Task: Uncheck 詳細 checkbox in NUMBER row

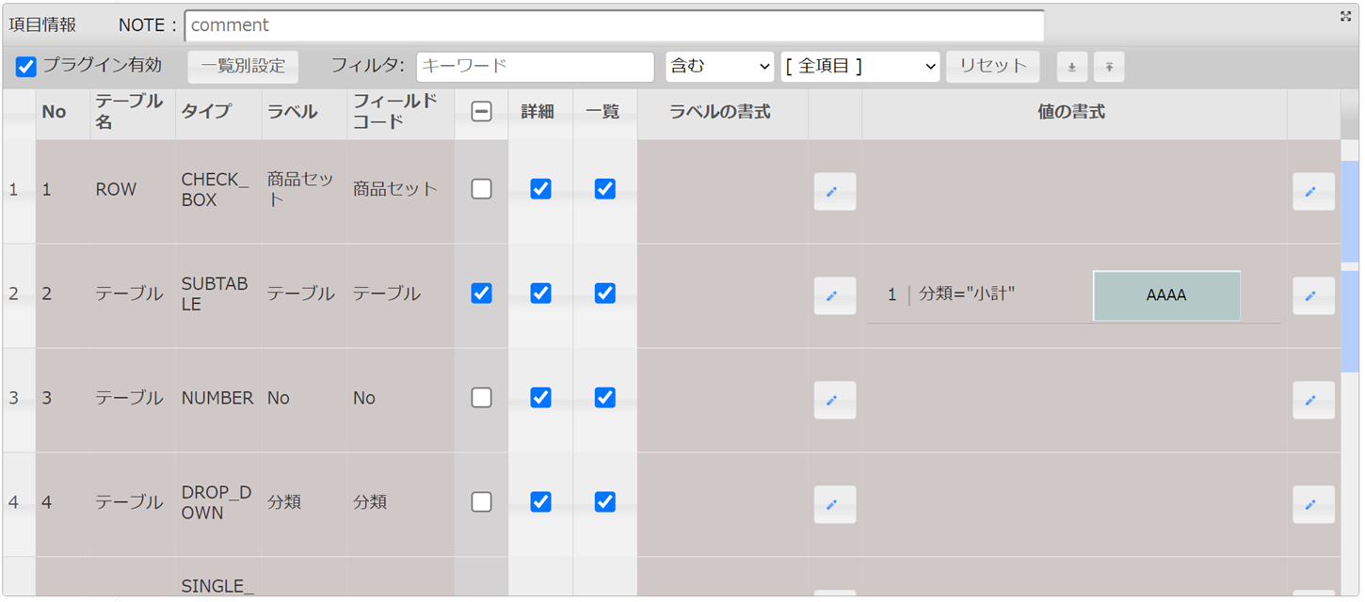Action: coord(540,398)
